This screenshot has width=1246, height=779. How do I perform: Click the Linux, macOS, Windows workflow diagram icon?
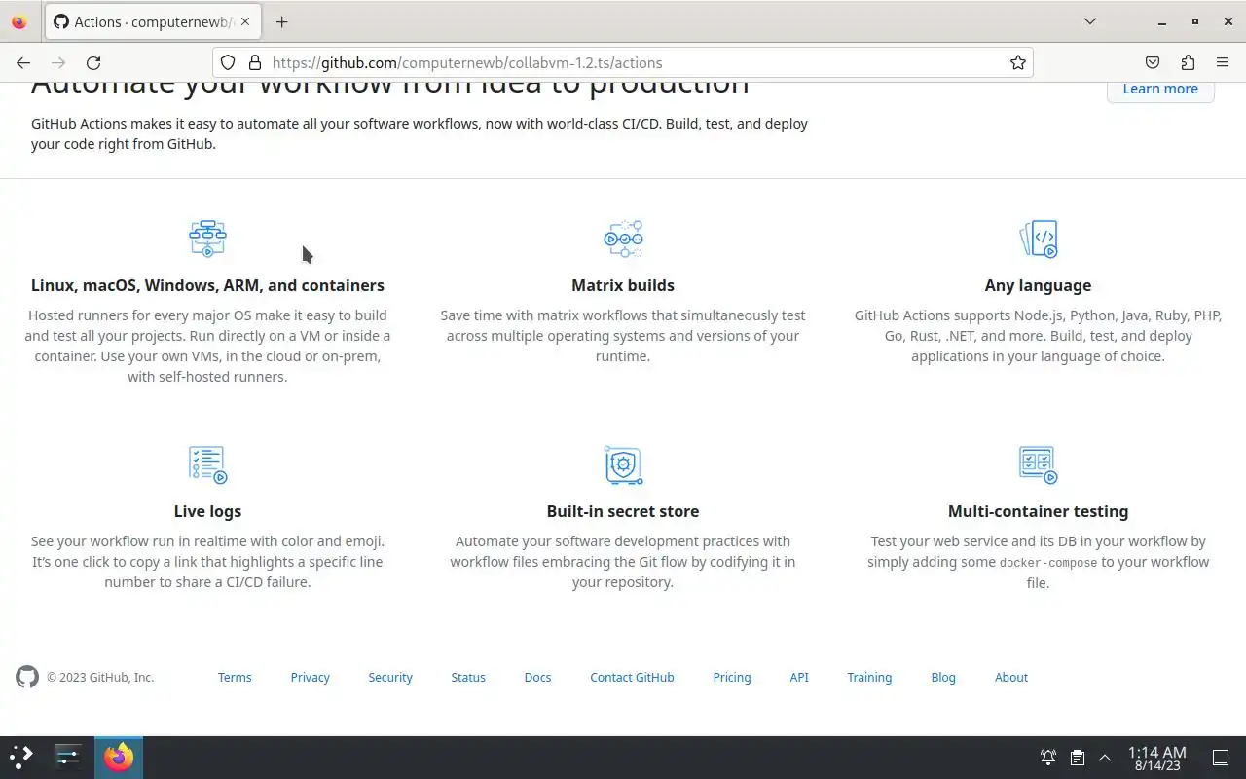tap(207, 239)
